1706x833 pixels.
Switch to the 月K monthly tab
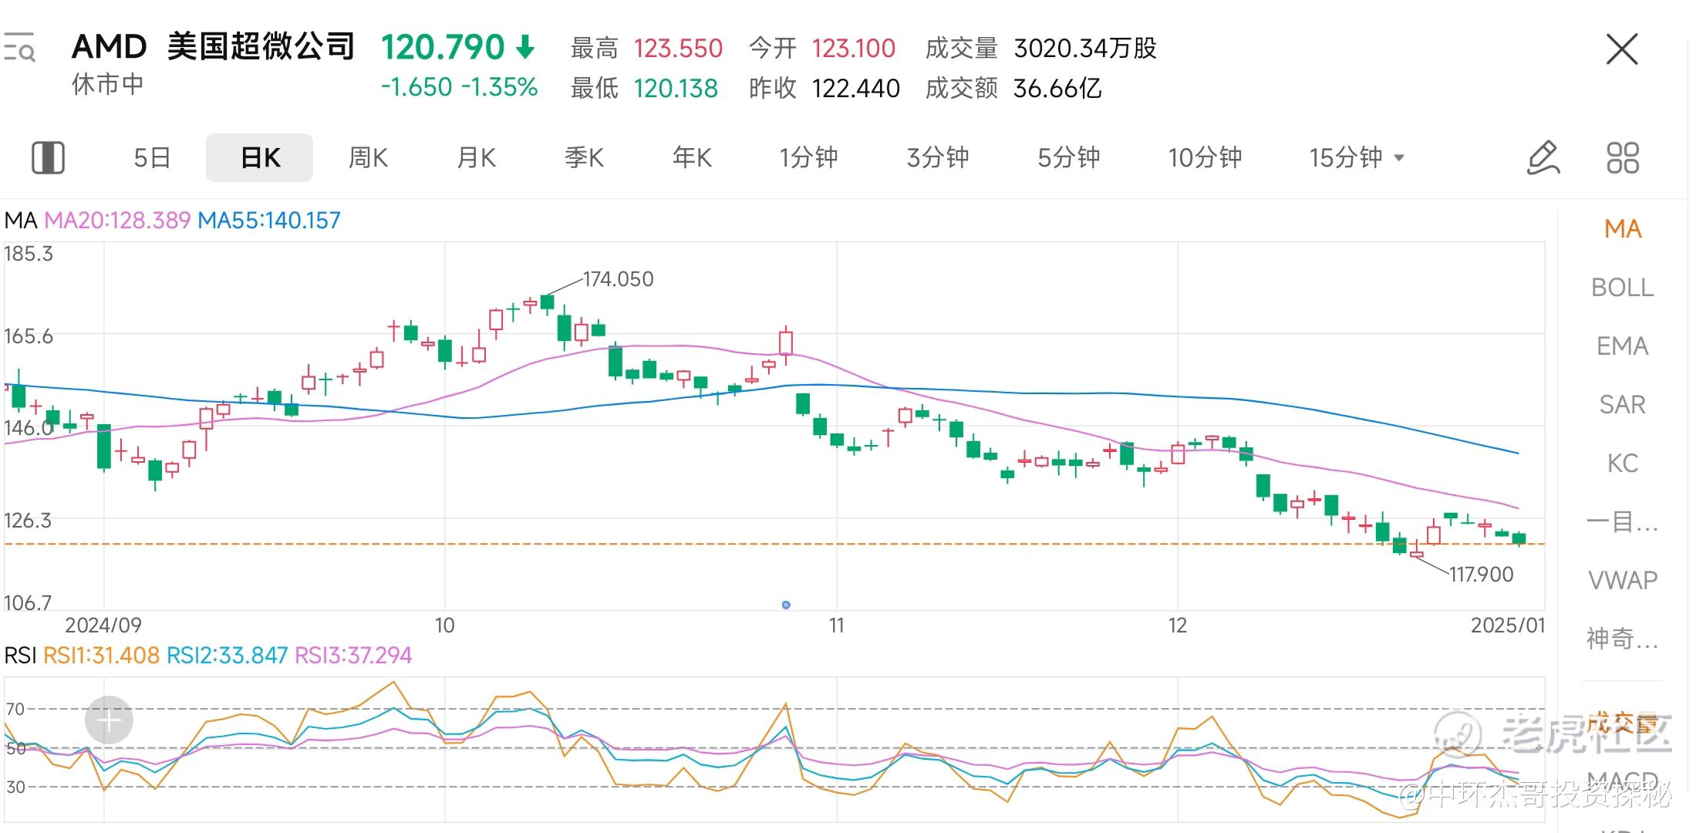[x=476, y=157]
